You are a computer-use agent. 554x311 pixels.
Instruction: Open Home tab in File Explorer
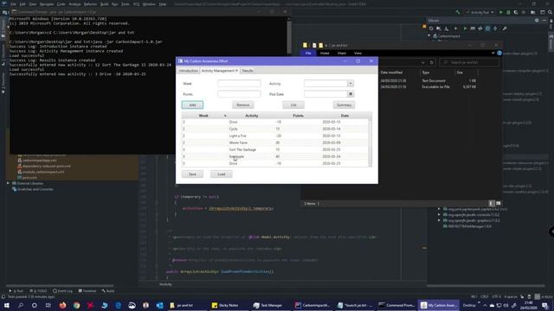click(x=325, y=54)
